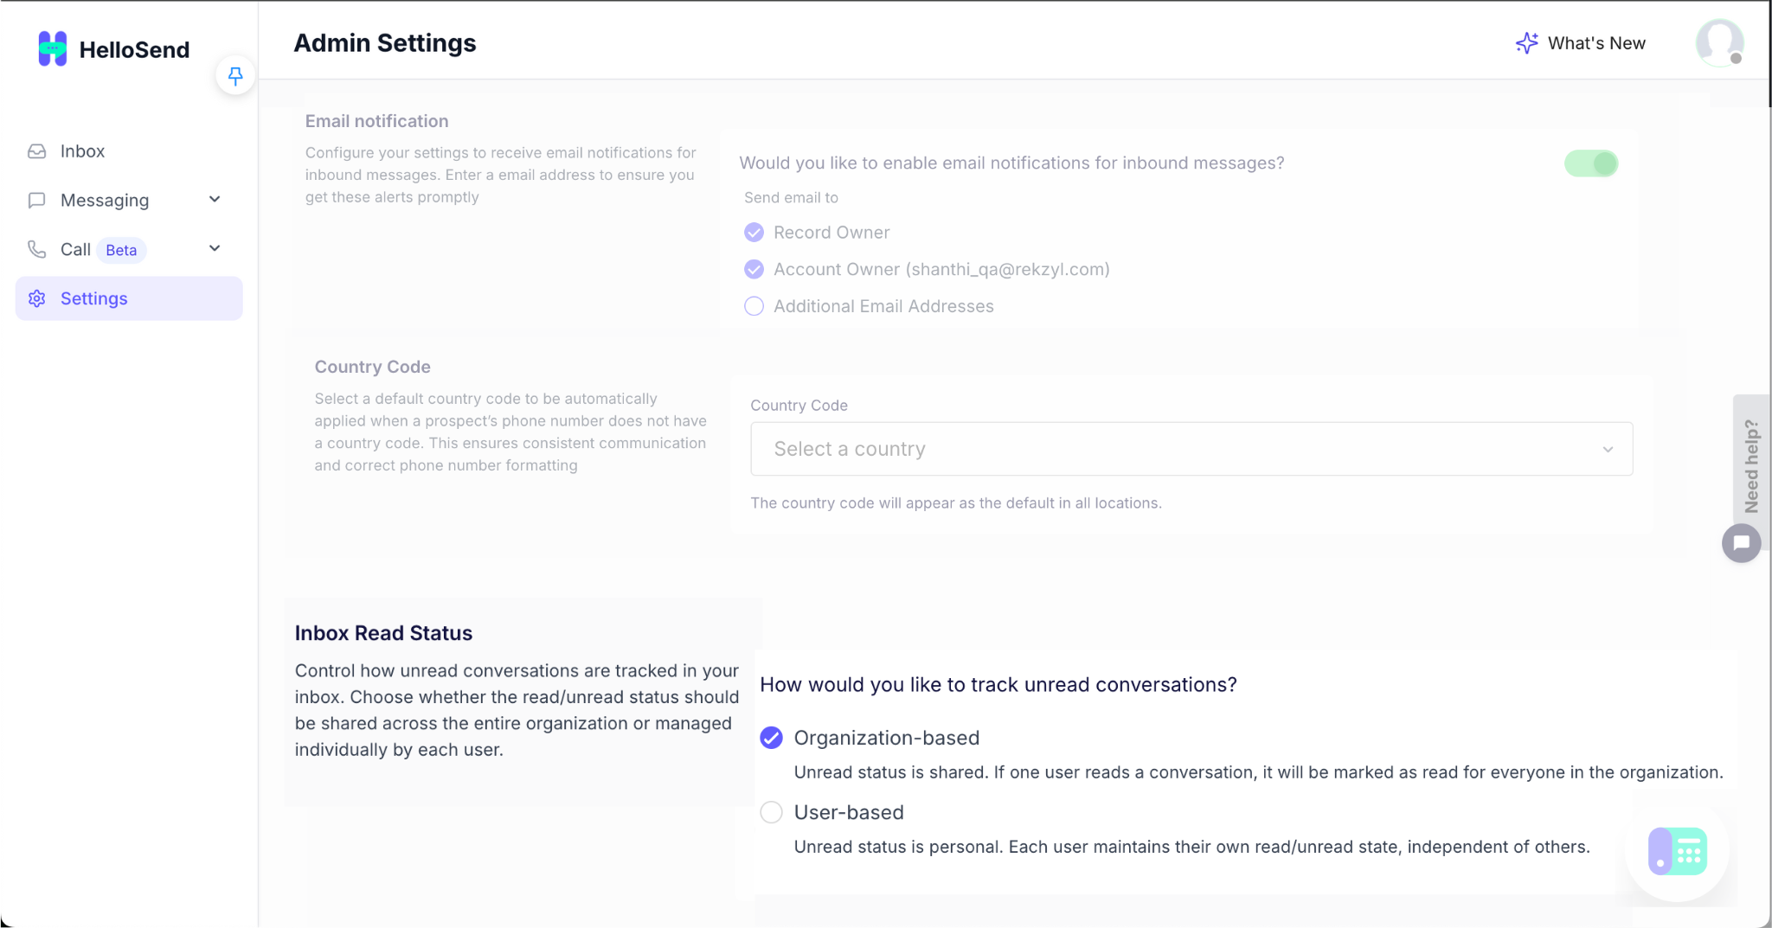Click the Call phone icon
This screenshot has height=928, width=1772.
pos(36,250)
